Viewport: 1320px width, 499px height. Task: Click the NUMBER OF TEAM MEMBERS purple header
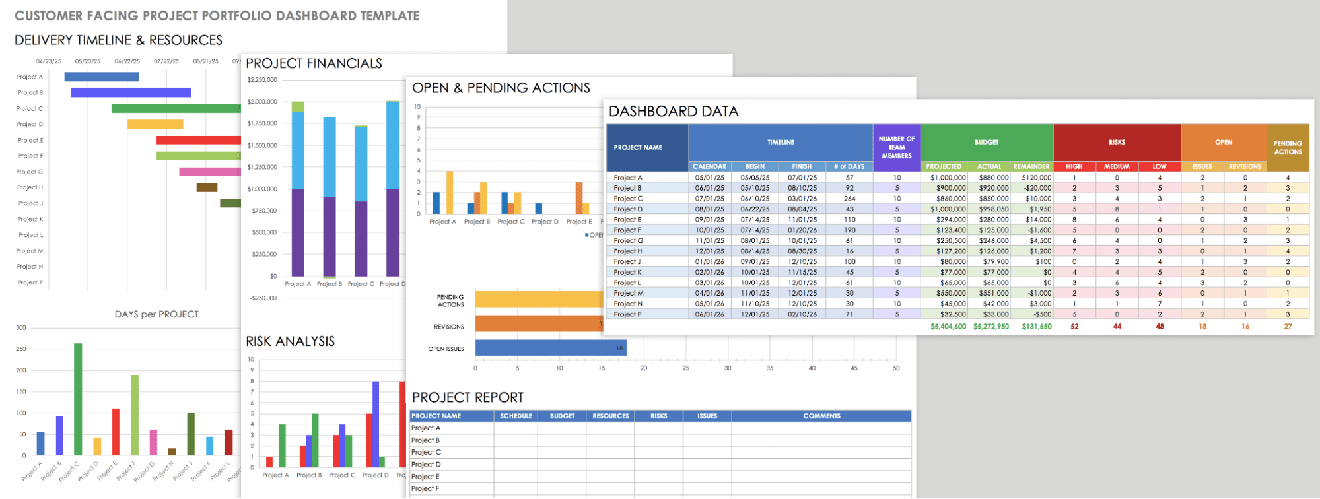click(896, 147)
